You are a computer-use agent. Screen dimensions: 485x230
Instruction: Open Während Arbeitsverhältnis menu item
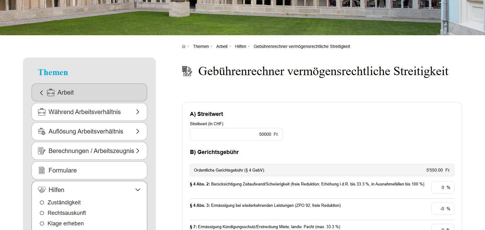click(x=89, y=112)
